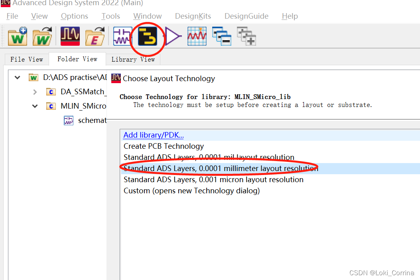Viewport: 420px width, 280px height.
Task: Select the DA_SSMatch cell in the tree
Action: pyautogui.click(x=84, y=91)
